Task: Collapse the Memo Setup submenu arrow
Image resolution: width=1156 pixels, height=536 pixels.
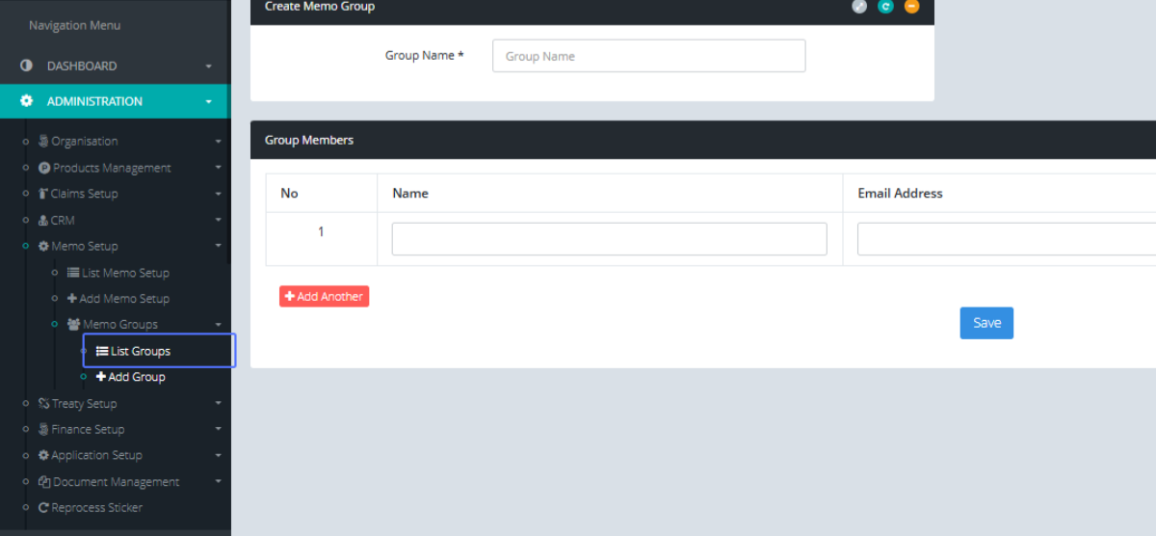Action: click(x=218, y=247)
